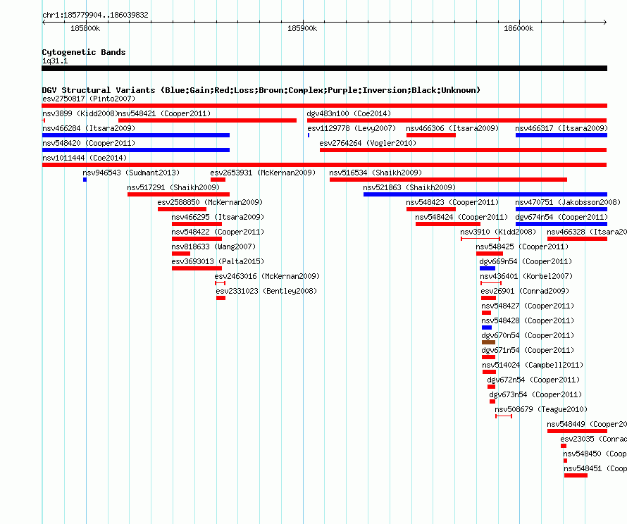Click the red bar under nsv548451
The image size is (627, 524).
coord(576,475)
